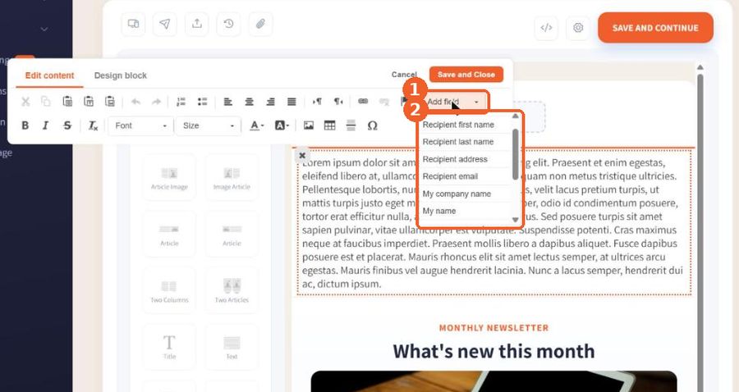Switch to Edit content tab
This screenshot has width=739, height=392.
(x=49, y=75)
